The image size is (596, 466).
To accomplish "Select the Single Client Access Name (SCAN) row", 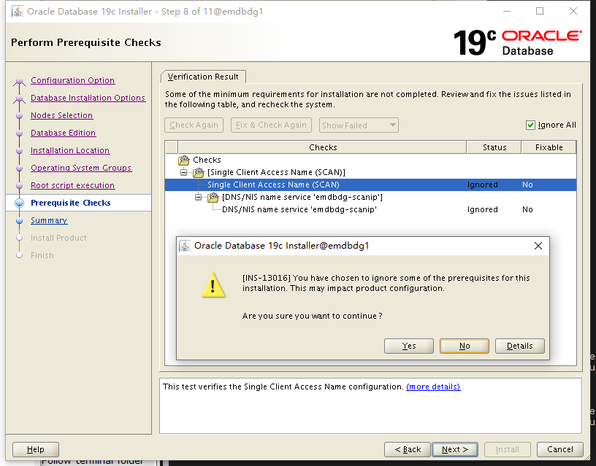I will click(370, 185).
